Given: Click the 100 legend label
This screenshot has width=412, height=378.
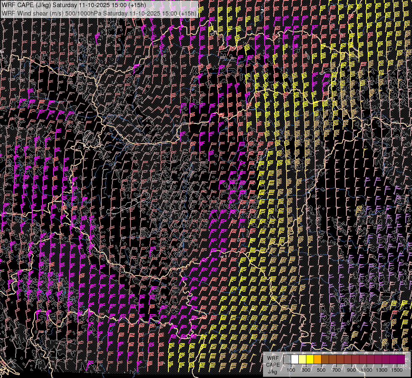Looking at the screenshot, I should (x=291, y=370).
